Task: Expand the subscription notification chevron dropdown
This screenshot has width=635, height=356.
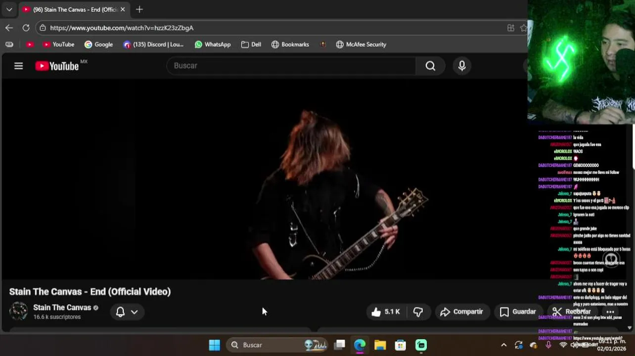Action: 134,312
